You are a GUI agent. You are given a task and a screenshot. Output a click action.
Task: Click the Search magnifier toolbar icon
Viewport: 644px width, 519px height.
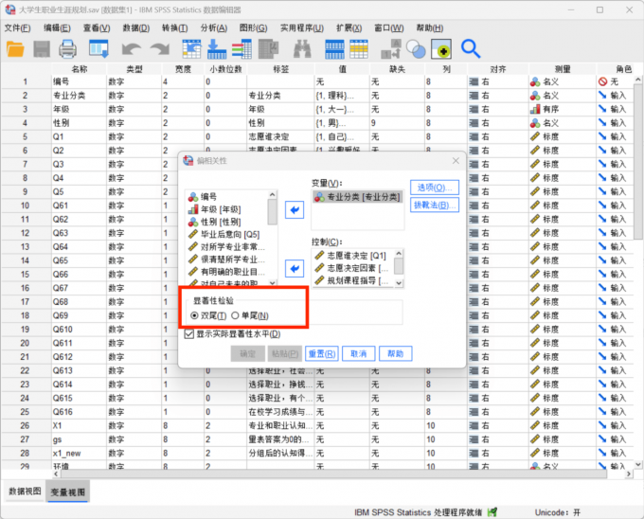coord(471,49)
